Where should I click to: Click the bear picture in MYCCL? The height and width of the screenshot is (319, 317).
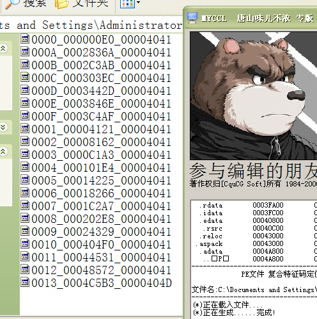pyautogui.click(x=253, y=95)
